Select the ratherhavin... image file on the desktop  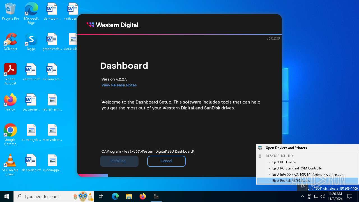coord(52,102)
